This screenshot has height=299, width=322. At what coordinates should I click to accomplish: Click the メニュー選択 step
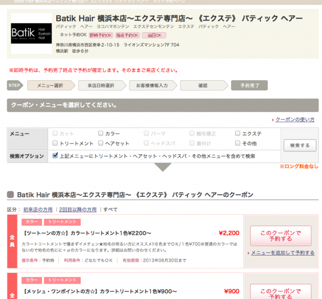[x=51, y=85]
